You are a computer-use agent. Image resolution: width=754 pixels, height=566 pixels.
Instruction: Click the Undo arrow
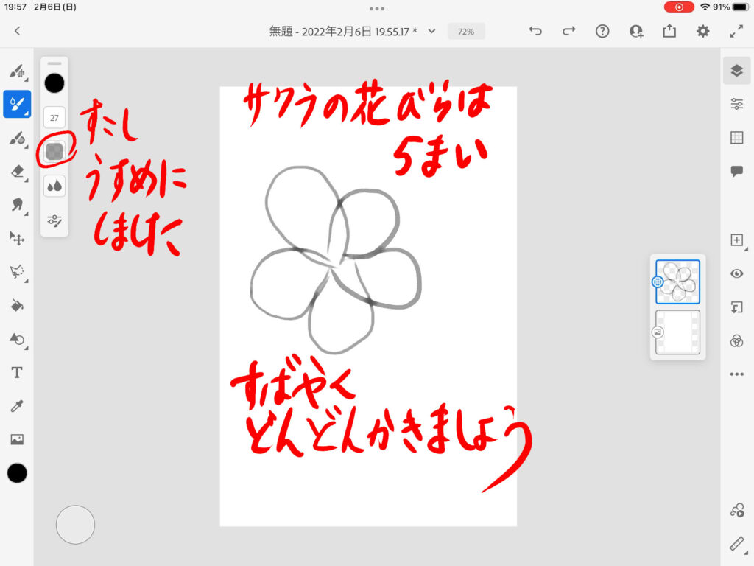[x=535, y=31]
